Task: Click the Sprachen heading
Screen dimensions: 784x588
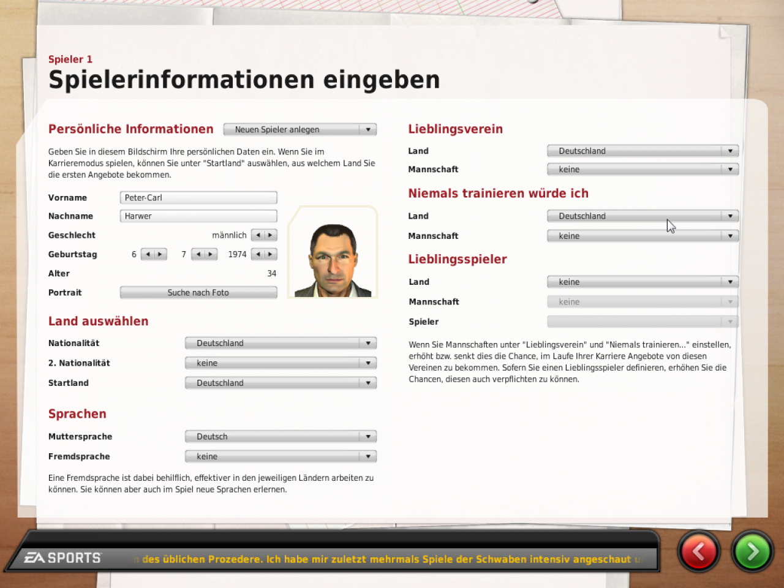Action: tap(77, 414)
